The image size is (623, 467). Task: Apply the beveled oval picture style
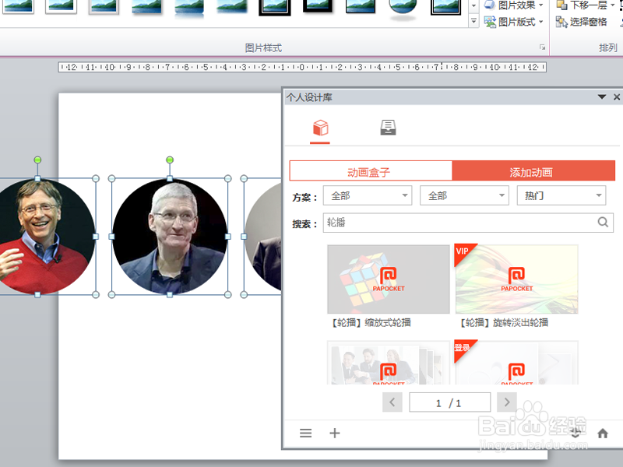pos(403,9)
